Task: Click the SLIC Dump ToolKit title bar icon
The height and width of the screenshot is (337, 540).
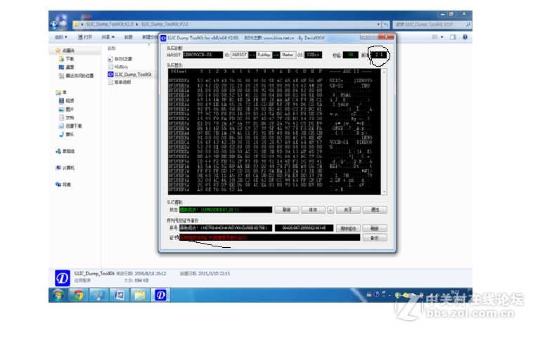Action: [x=163, y=38]
